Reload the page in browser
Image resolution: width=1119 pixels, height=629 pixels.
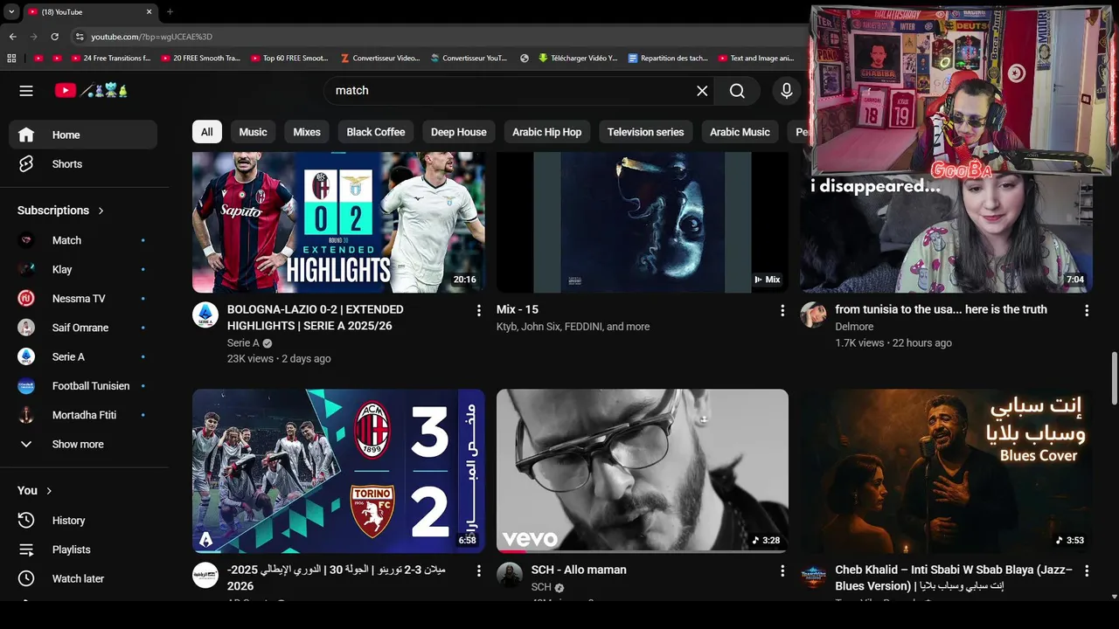click(x=54, y=37)
